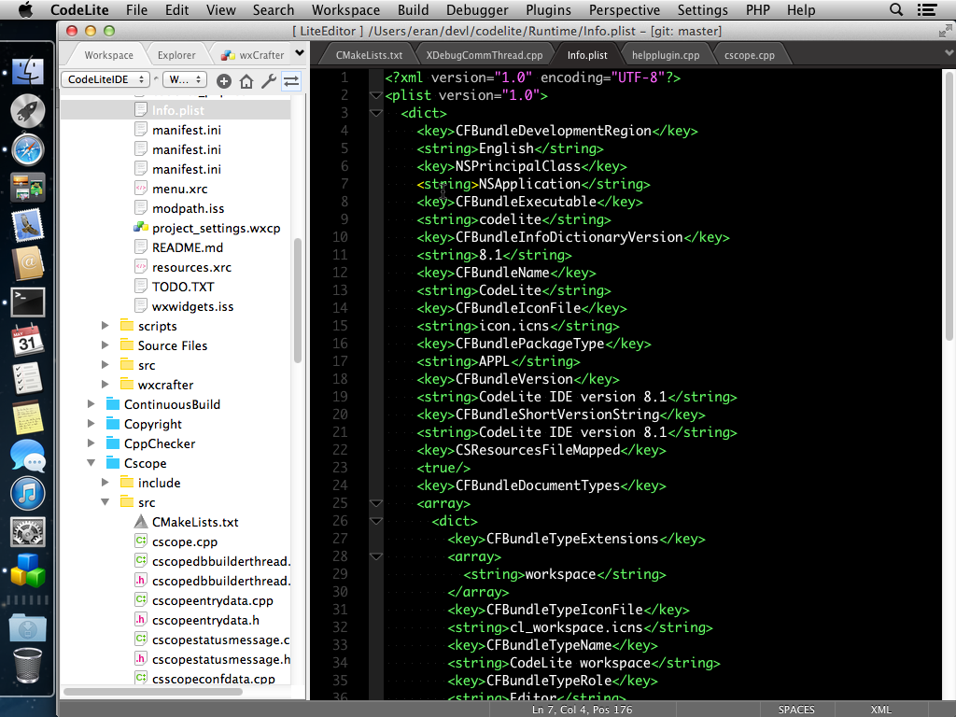Image resolution: width=956 pixels, height=717 pixels.
Task: Collapse the array fold marker on line 28
Action: 376,556
